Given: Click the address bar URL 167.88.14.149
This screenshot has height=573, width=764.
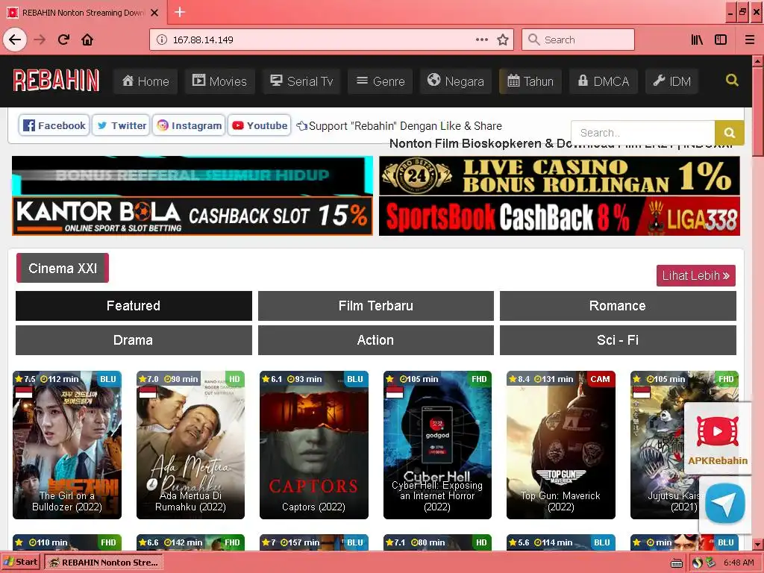Looking at the screenshot, I should pyautogui.click(x=203, y=40).
